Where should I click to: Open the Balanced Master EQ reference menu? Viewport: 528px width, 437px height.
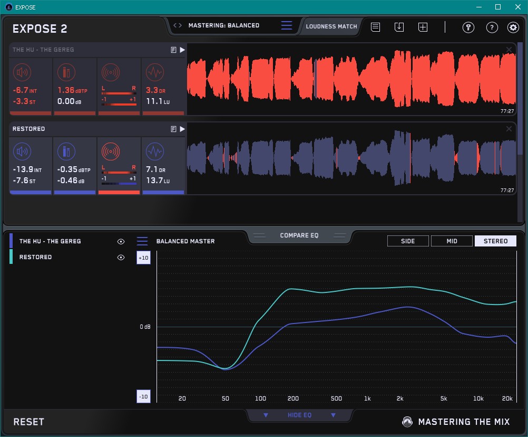[142, 241]
